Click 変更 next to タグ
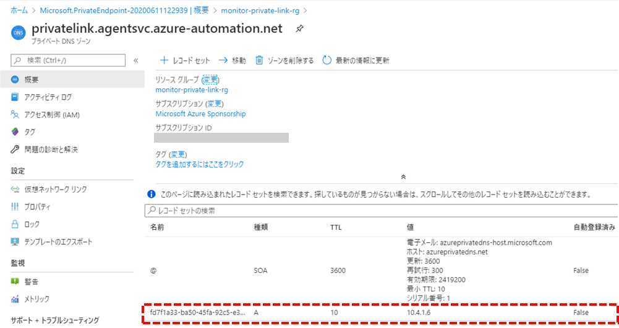This screenshot has height=328, width=619. pos(178,154)
